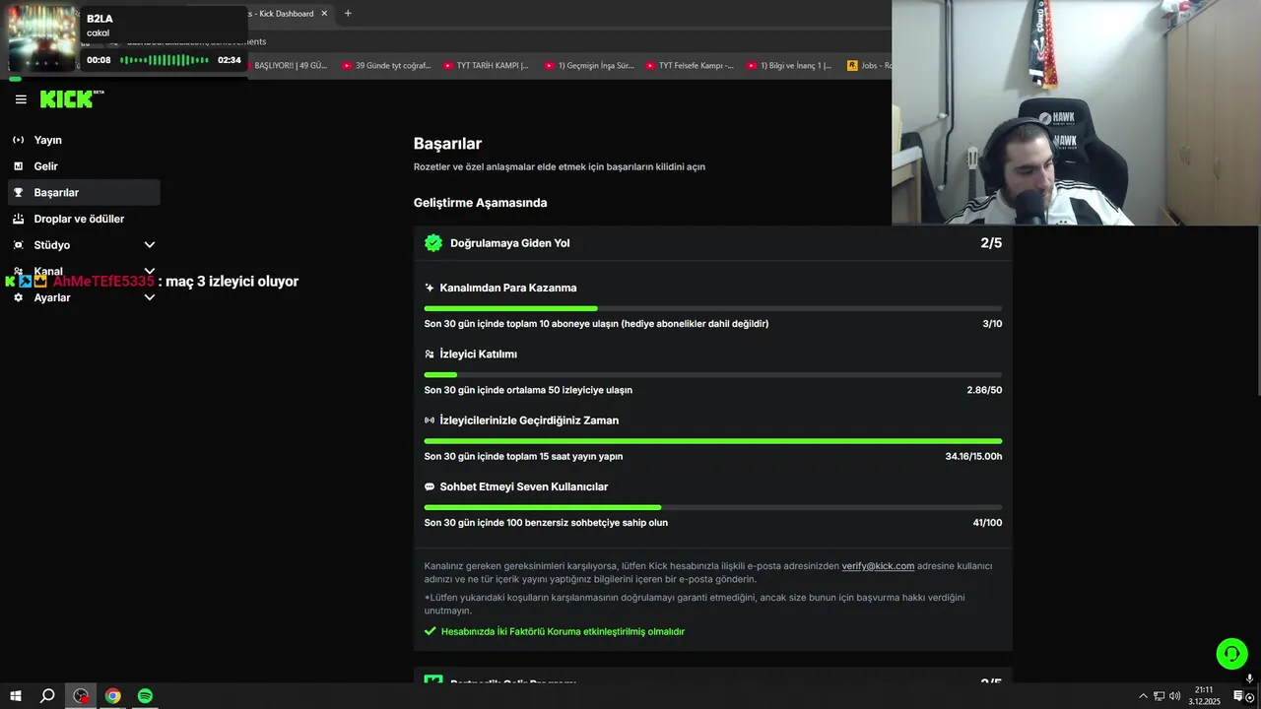Click the unique chatters progress bar 41/100
The height and width of the screenshot is (709, 1261).
tap(713, 507)
